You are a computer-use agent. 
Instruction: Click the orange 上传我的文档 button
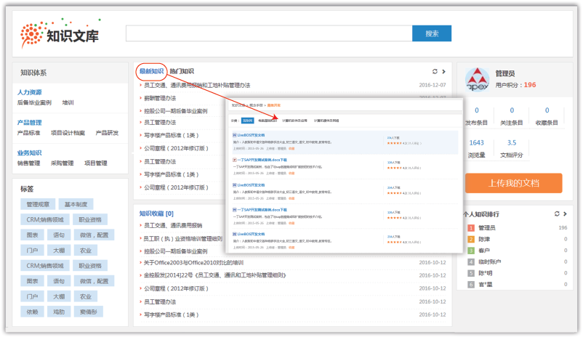click(x=513, y=183)
